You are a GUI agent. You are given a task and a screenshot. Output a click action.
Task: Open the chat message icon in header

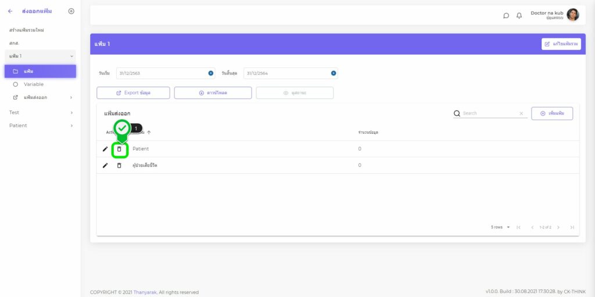pyautogui.click(x=506, y=16)
